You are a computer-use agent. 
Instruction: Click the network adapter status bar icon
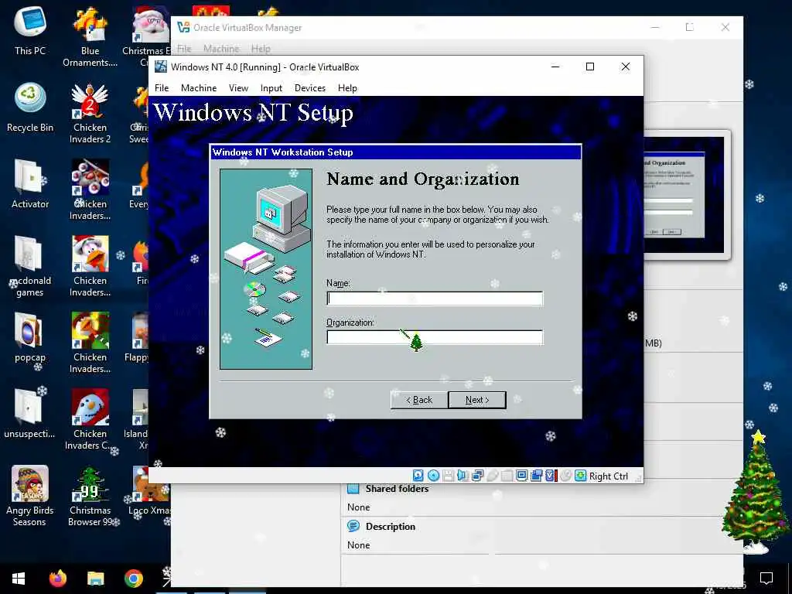[x=477, y=476]
